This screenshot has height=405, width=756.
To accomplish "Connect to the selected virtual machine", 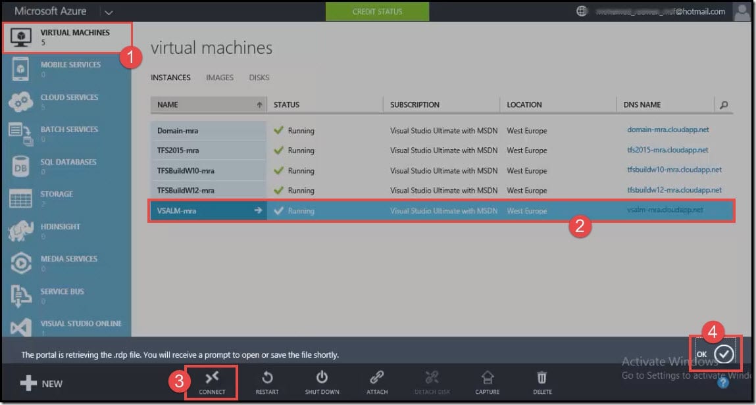I will tap(212, 383).
